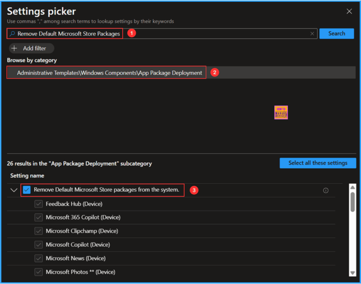Click the search magnifier icon

[12, 34]
